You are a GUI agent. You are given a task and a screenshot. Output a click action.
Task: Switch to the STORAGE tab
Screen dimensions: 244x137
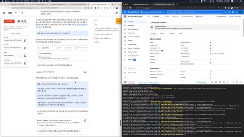pyautogui.click(x=172, y=33)
